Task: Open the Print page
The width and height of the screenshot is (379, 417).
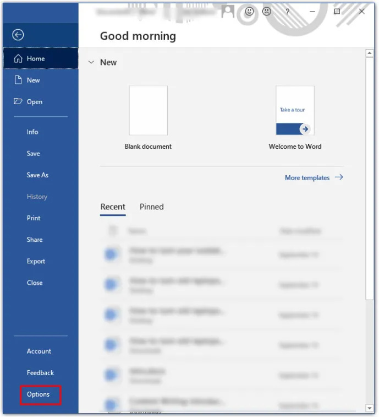Action: (x=41, y=218)
